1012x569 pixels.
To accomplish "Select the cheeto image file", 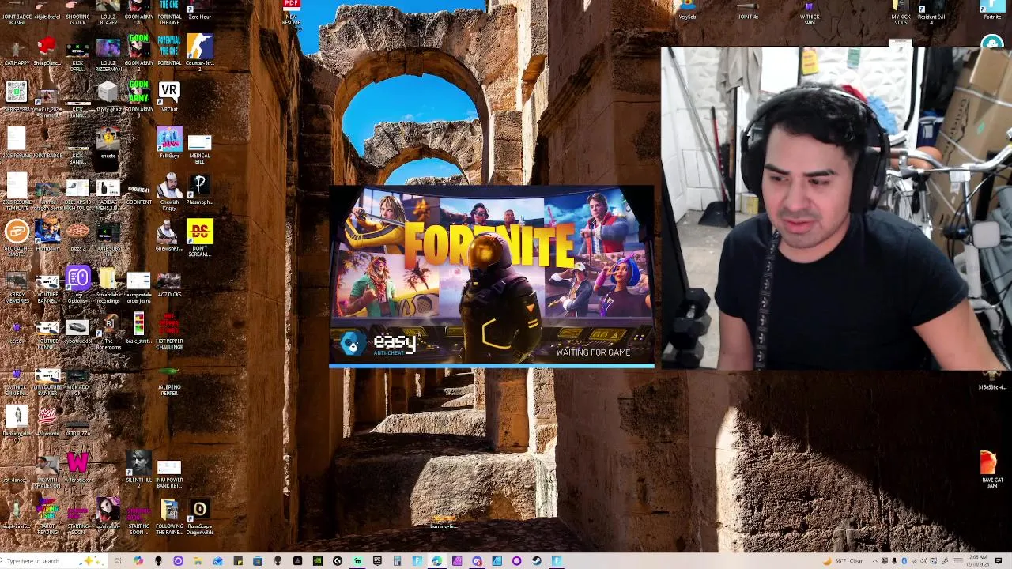I will coord(108,143).
